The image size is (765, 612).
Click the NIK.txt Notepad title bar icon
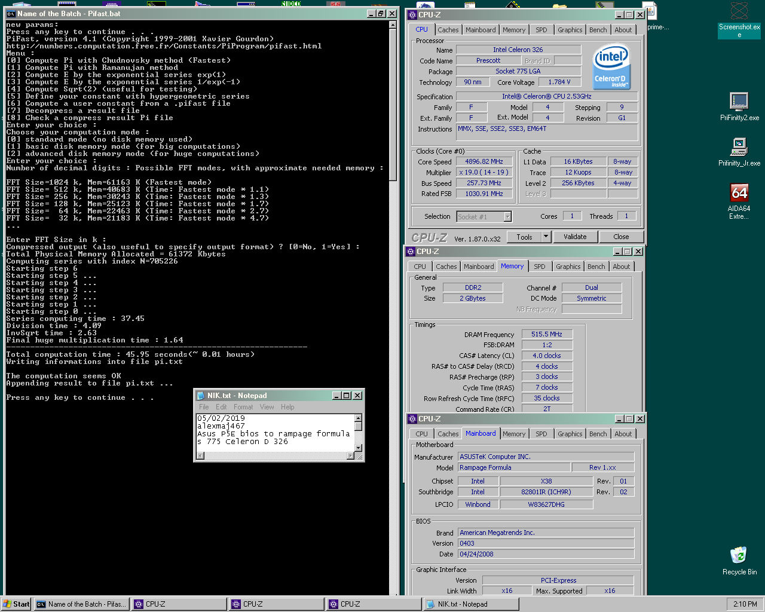pos(201,396)
